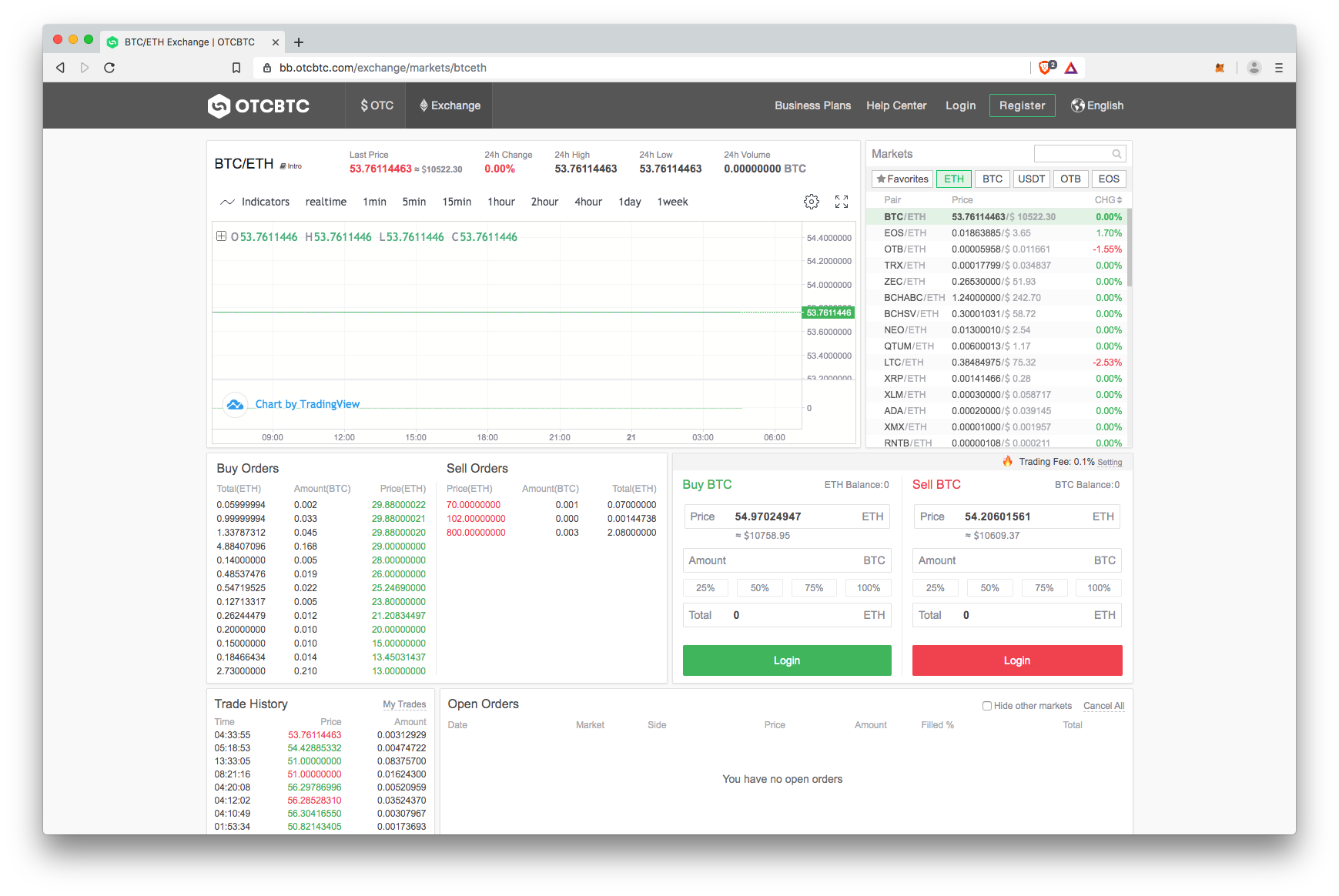The width and height of the screenshot is (1339, 896).
Task: Set buy amount to 100%
Action: click(x=869, y=588)
